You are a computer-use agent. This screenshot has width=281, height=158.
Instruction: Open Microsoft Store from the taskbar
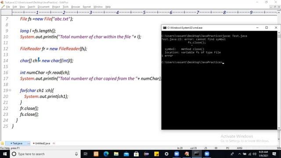coord(136,154)
